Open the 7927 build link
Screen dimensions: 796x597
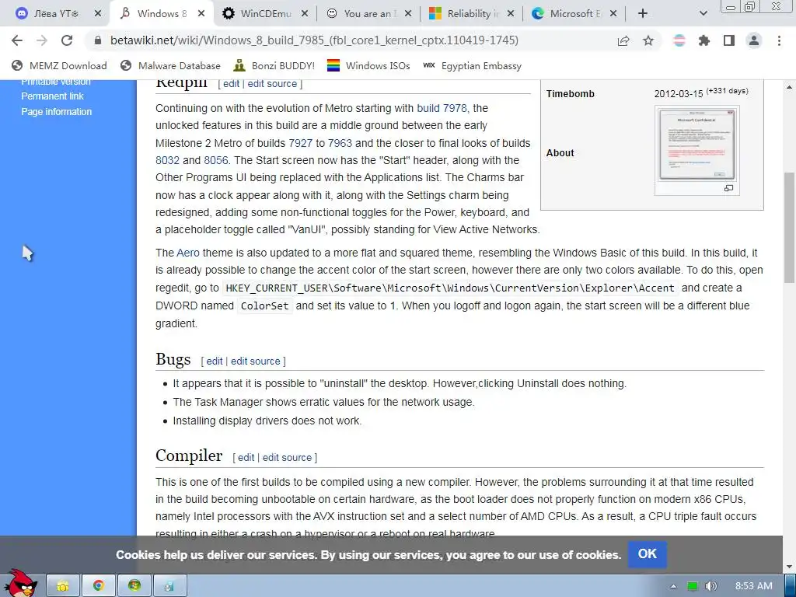point(301,143)
